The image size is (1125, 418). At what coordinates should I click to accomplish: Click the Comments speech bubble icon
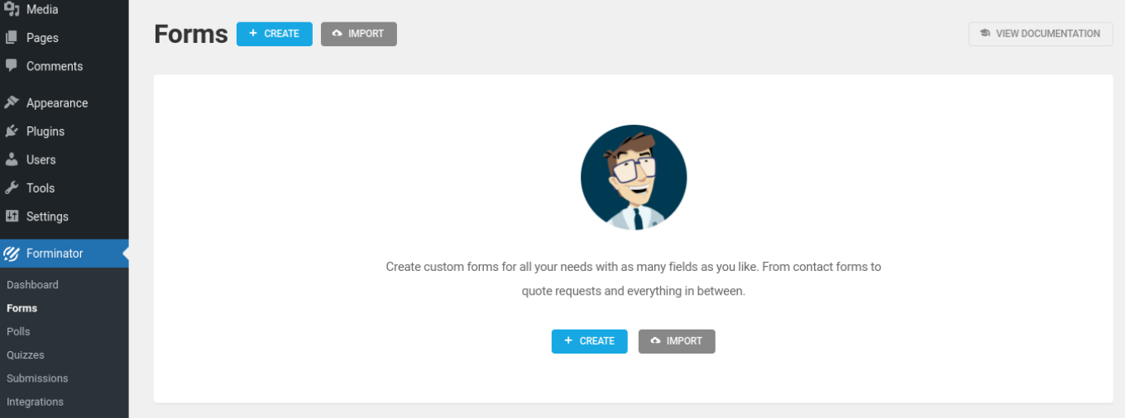12,66
